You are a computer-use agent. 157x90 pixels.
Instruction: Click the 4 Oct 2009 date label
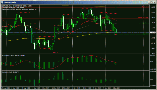tap(45, 88)
